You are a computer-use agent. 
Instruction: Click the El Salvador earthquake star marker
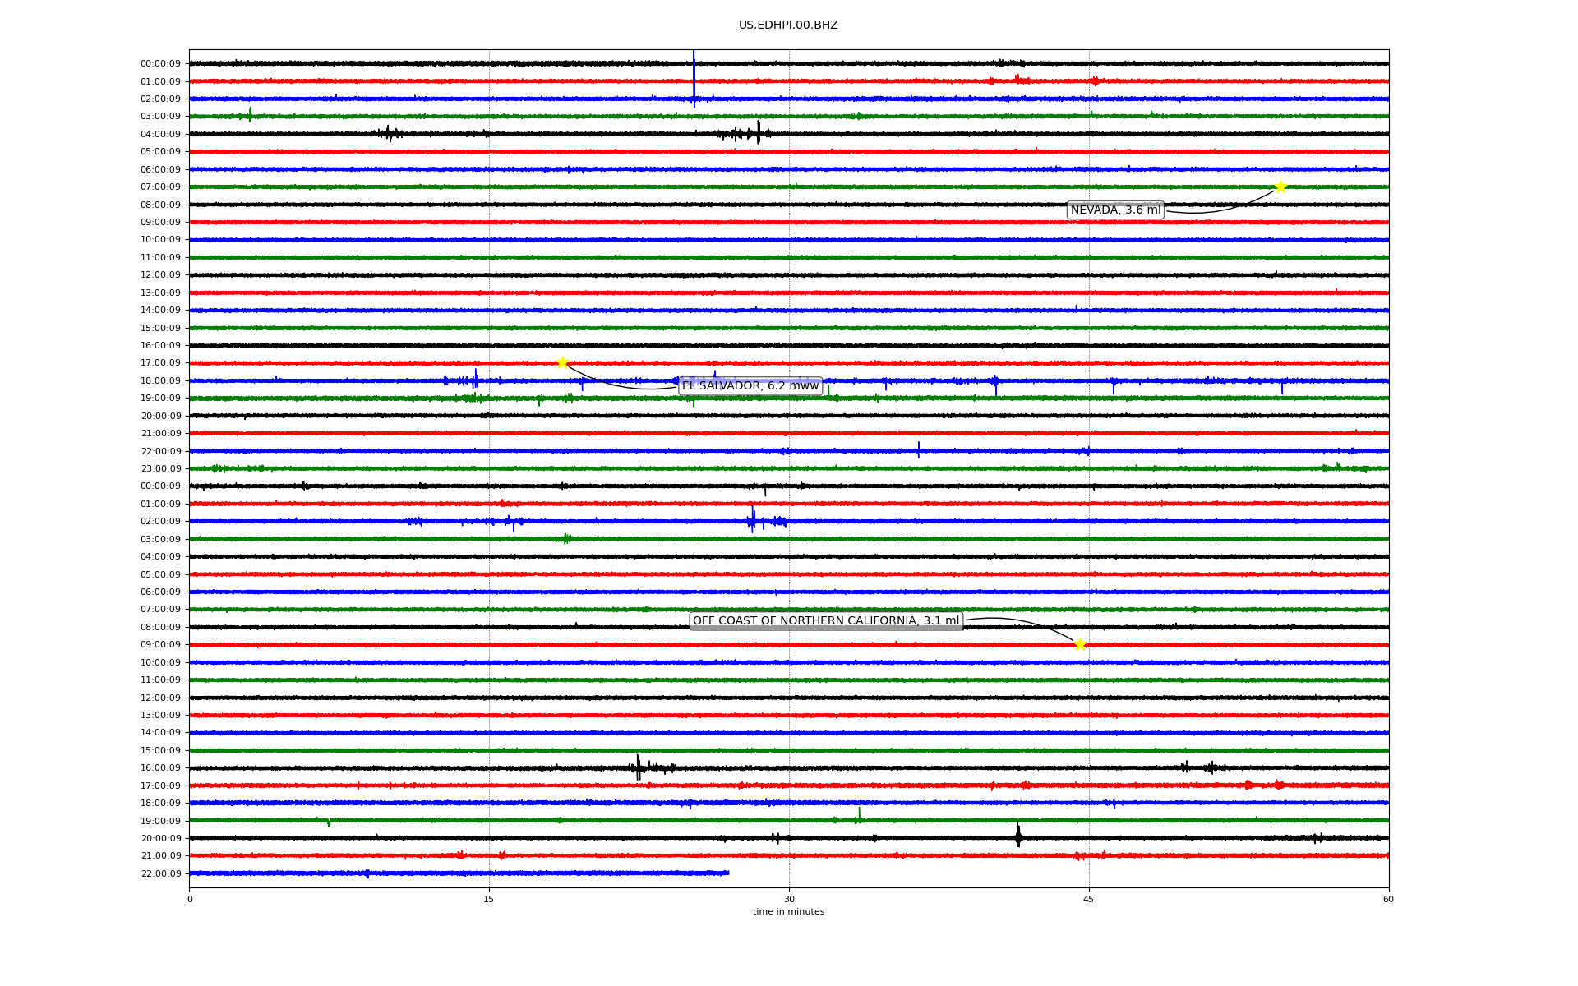562,362
